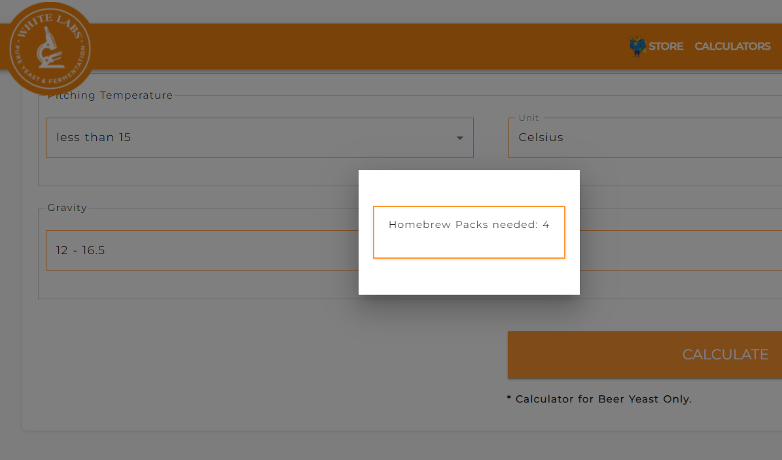782x460 pixels.
Task: Select the 'less than 15' temperature field
Action: pyautogui.click(x=249, y=138)
